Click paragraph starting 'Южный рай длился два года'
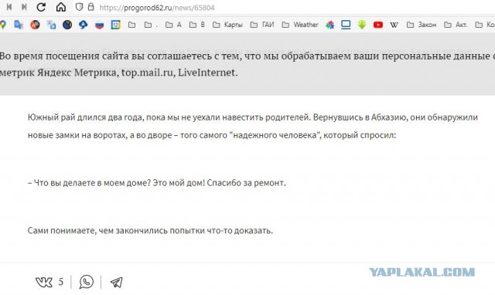495x295 pixels. [253, 126]
